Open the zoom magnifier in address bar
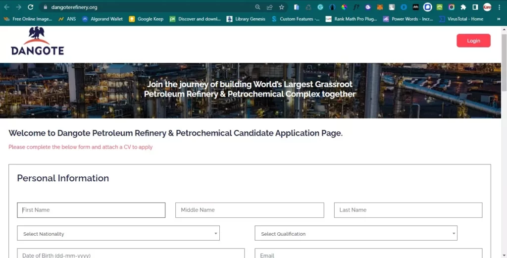 click(x=257, y=7)
